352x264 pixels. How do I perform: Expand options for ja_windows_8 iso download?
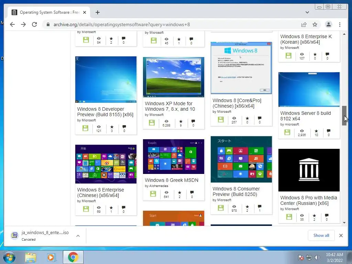point(78,236)
